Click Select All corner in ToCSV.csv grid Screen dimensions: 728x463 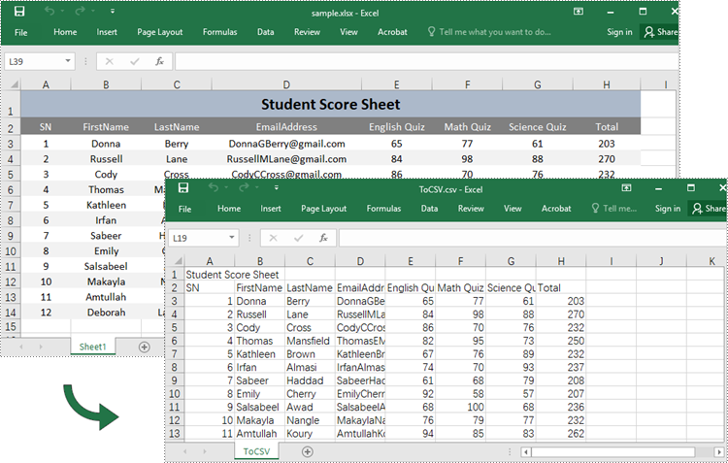click(x=178, y=261)
